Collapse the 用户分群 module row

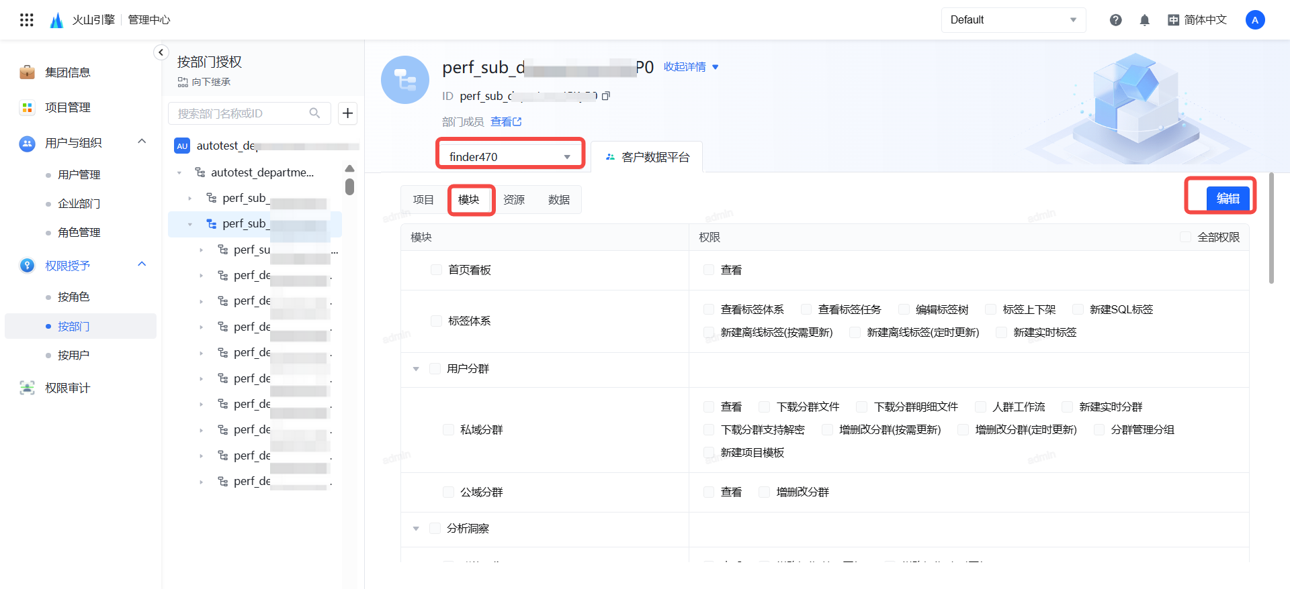pos(416,369)
